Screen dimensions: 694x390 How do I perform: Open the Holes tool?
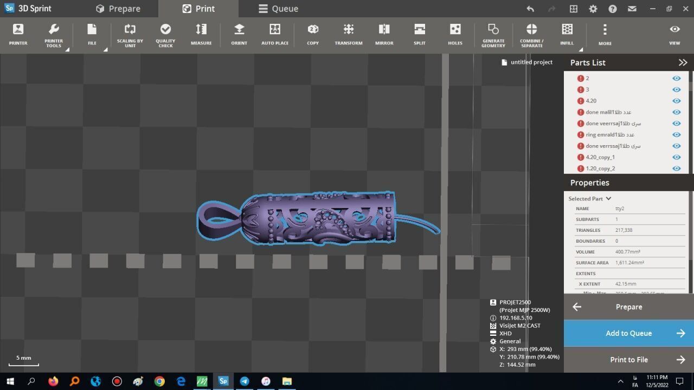455,35
